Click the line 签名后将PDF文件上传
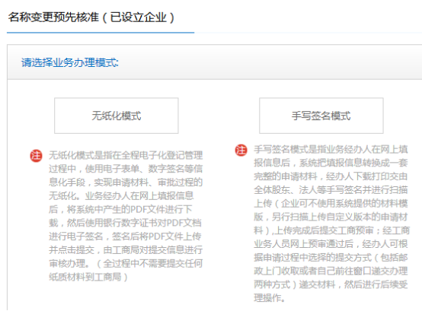This screenshot has height=311, width=422. click(156, 236)
